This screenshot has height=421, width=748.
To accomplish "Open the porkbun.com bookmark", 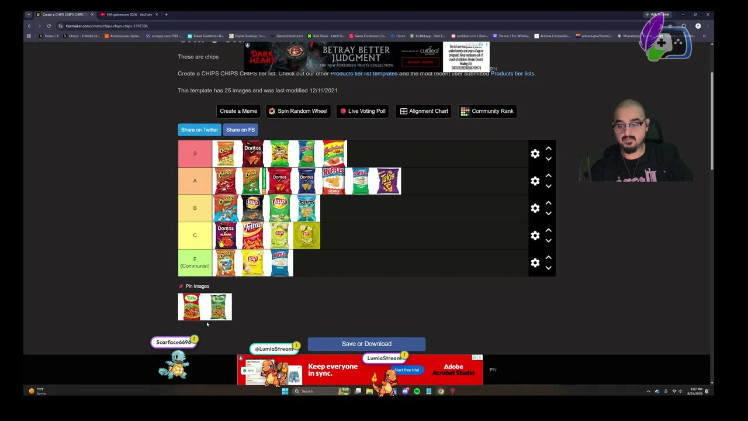I will [469, 36].
